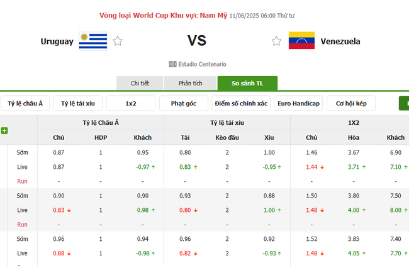Click the Estadio Centenario venue text
The height and width of the screenshot is (266, 409).
click(x=203, y=64)
